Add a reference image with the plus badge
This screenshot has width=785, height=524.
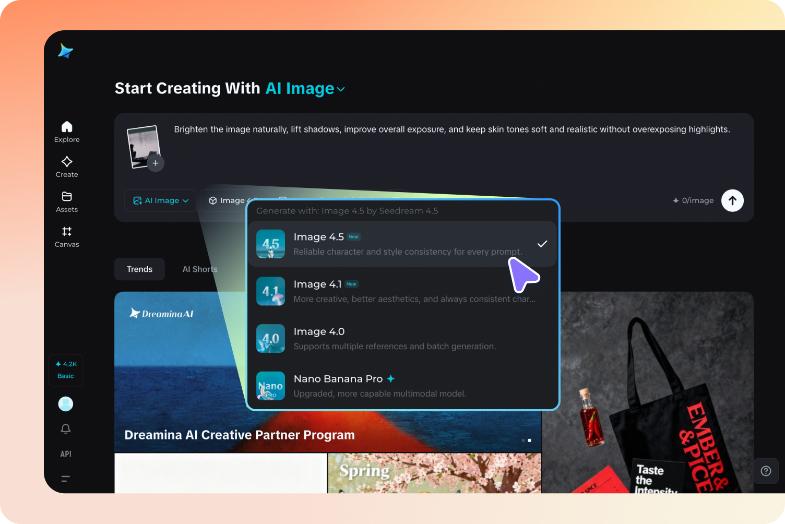pyautogui.click(x=156, y=163)
